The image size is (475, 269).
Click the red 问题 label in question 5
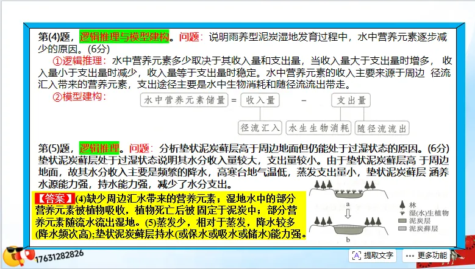[141, 148]
